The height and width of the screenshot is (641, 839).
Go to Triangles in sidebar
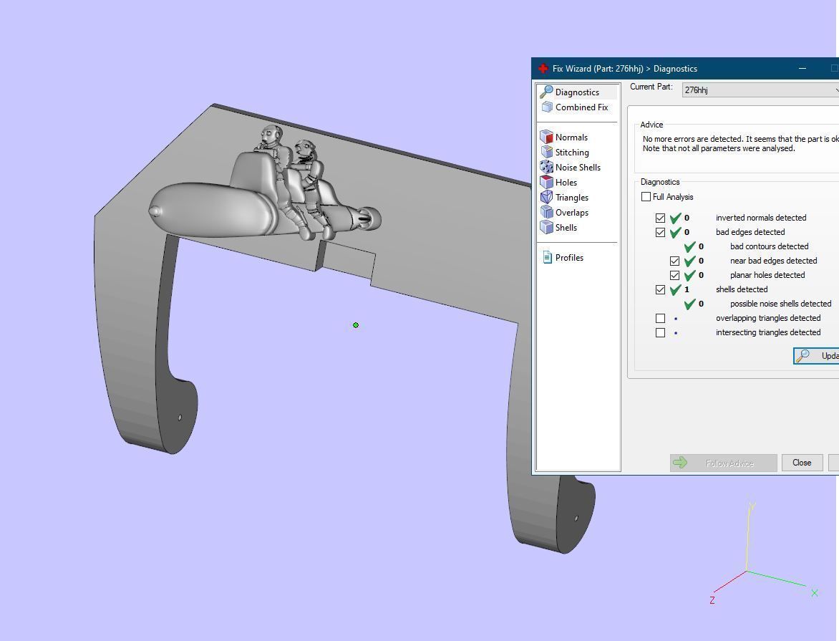click(572, 198)
